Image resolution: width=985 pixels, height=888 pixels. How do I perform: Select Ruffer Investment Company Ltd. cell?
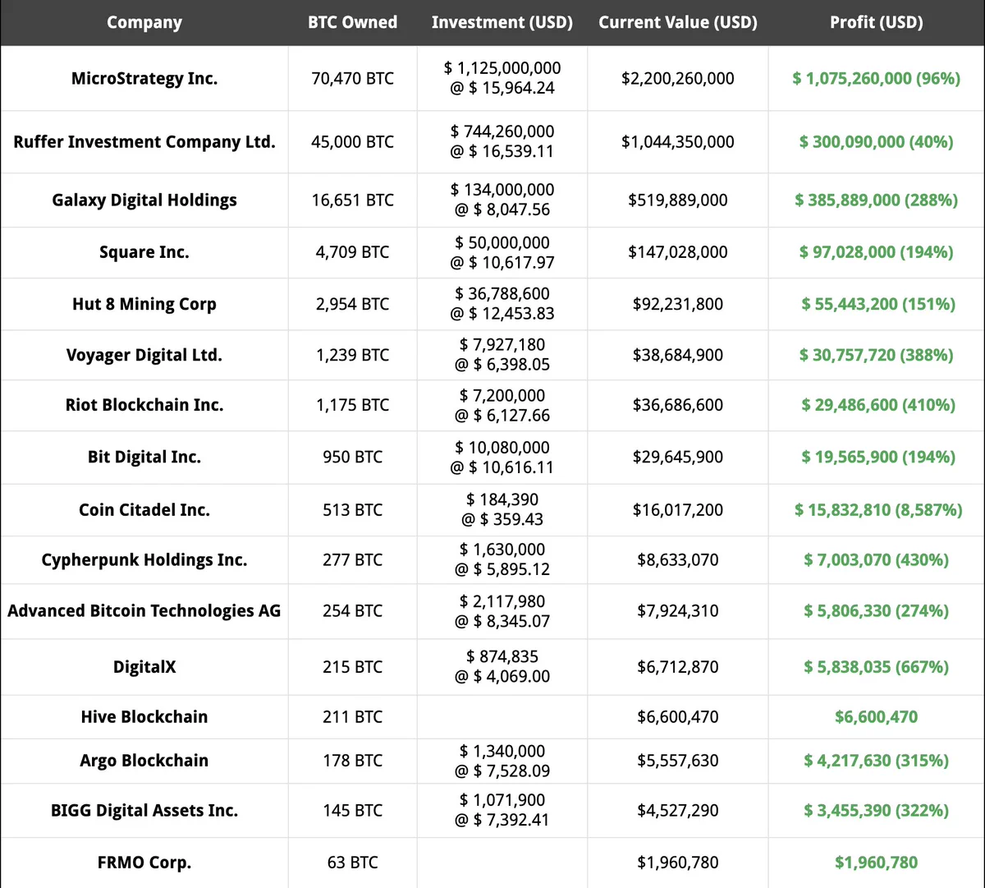(x=144, y=142)
